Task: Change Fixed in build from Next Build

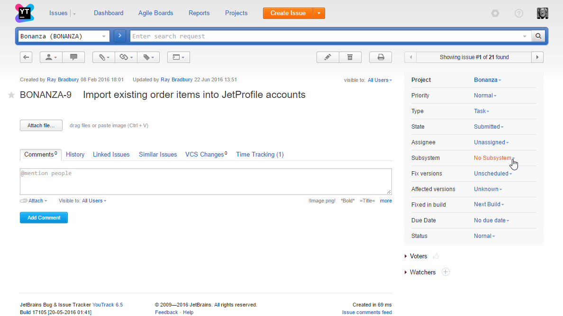Action: click(489, 204)
